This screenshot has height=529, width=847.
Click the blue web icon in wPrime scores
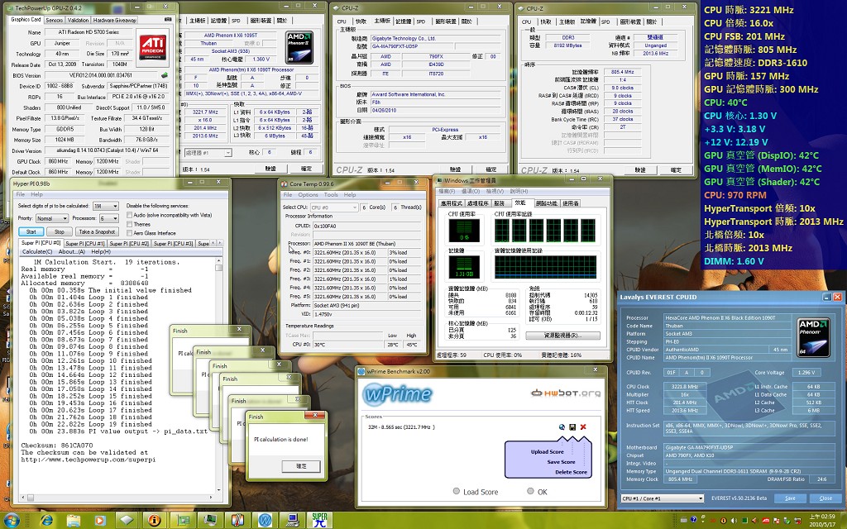tap(562, 427)
